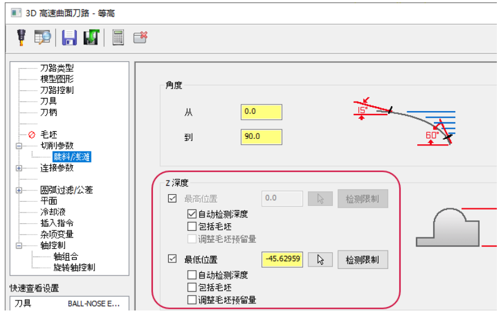The height and width of the screenshot is (317, 504).
Task: Click the 从 angle field showing 0.0
Action: [x=262, y=112]
